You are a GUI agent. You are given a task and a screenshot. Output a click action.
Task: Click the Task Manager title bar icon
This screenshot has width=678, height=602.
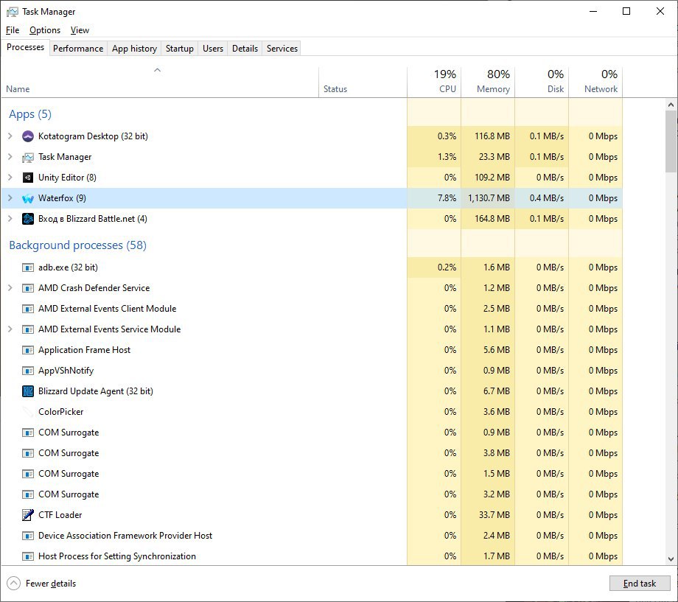click(12, 12)
